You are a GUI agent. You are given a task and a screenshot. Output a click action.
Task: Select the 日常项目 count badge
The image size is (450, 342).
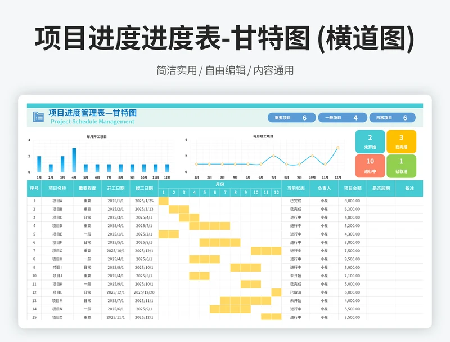(392, 118)
